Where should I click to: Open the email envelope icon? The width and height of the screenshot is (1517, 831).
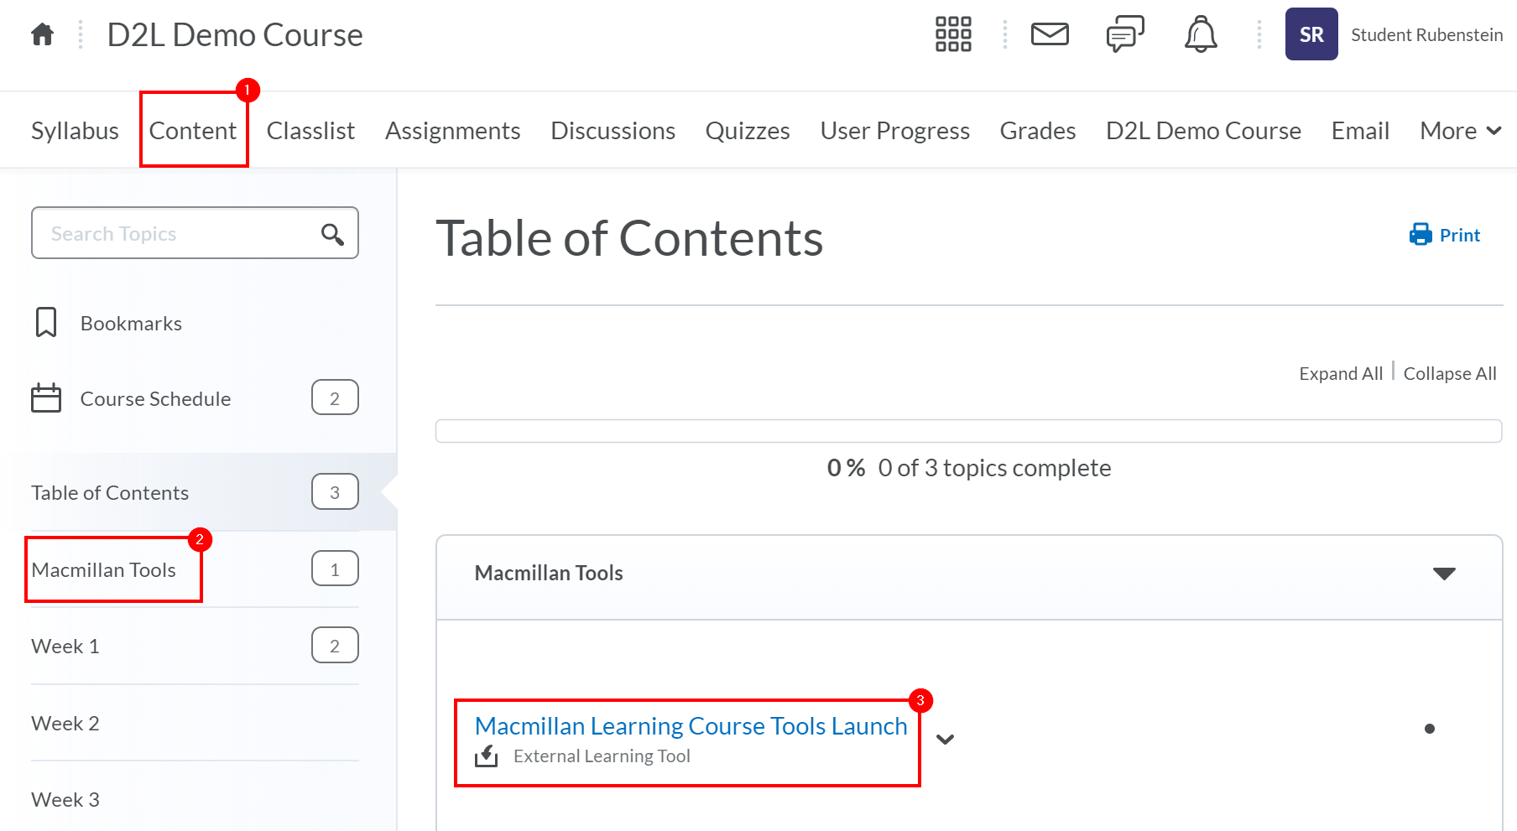click(1049, 34)
